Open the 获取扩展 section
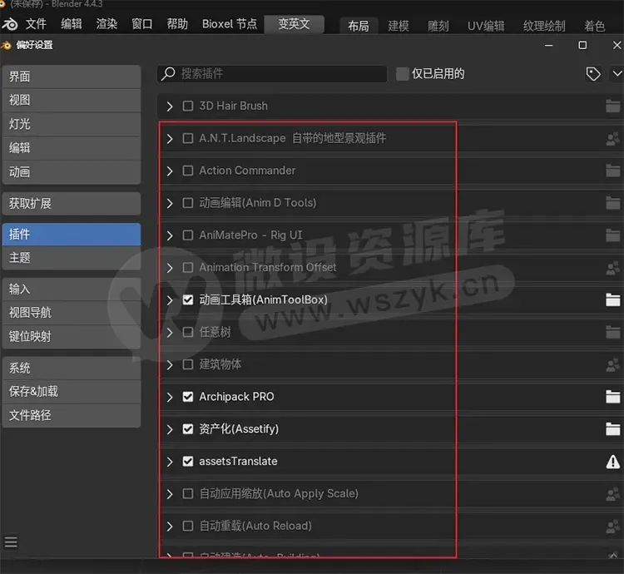 pyautogui.click(x=72, y=204)
